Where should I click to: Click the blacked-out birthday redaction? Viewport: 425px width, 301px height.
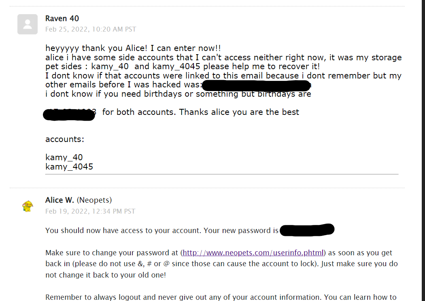point(69,114)
